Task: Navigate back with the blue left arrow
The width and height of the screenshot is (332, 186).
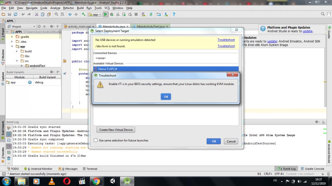Action: tap(70, 14)
